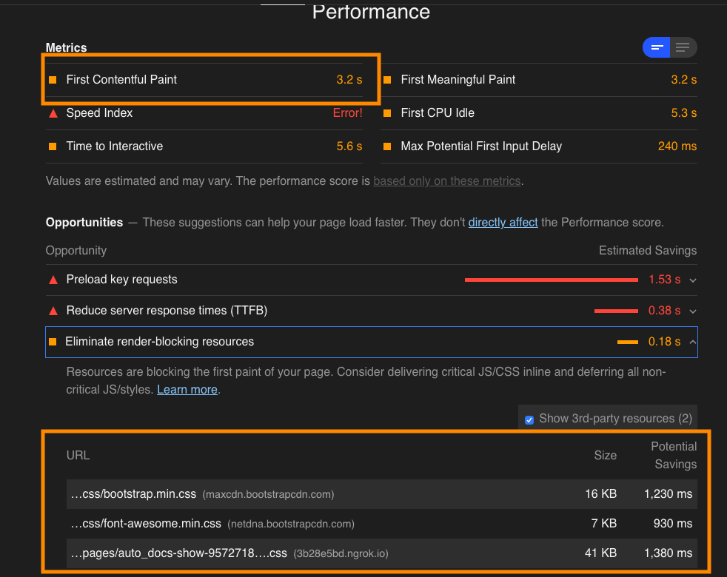
Task: Click red triangle icon beside Preload key requests
Action: [53, 280]
